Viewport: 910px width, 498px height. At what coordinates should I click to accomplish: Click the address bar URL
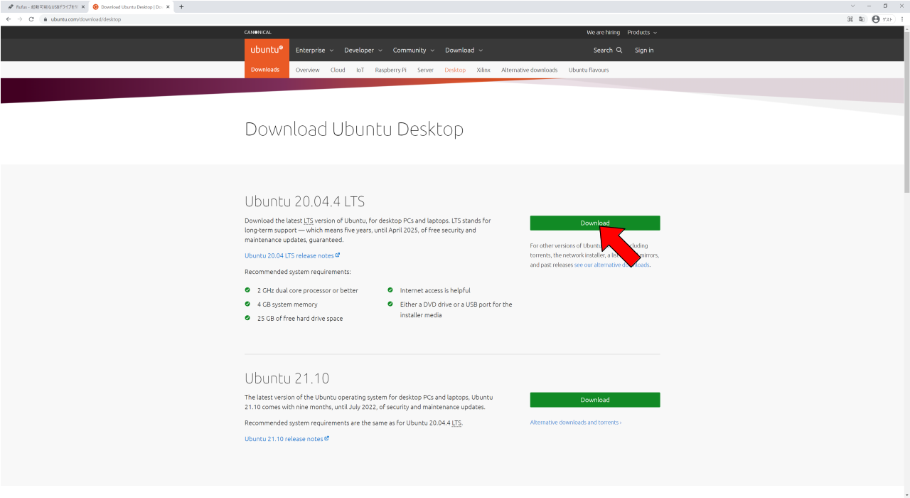coord(86,19)
